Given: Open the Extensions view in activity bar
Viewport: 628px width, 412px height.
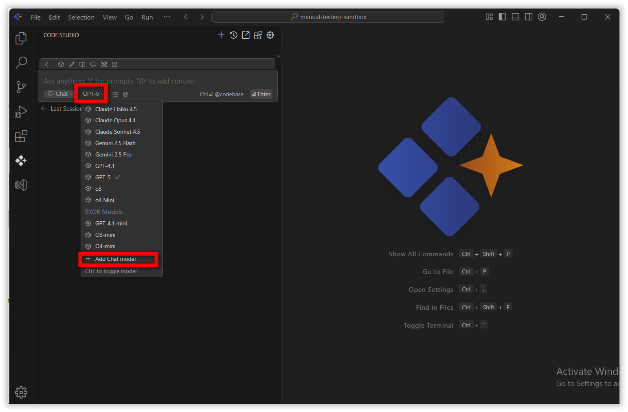Looking at the screenshot, I should click(x=21, y=136).
